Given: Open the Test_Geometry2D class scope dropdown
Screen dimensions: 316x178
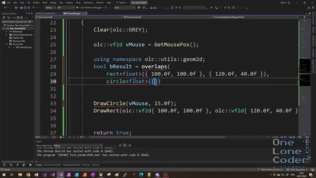Looking at the screenshot, I should pos(166,17).
